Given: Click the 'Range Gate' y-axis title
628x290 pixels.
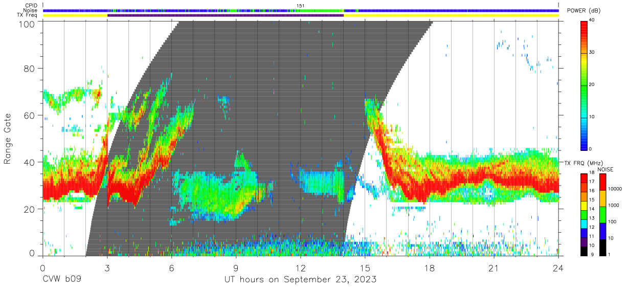Looking at the screenshot, I should [x=8, y=139].
